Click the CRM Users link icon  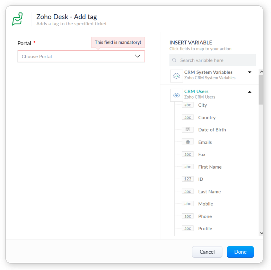pyautogui.click(x=176, y=95)
